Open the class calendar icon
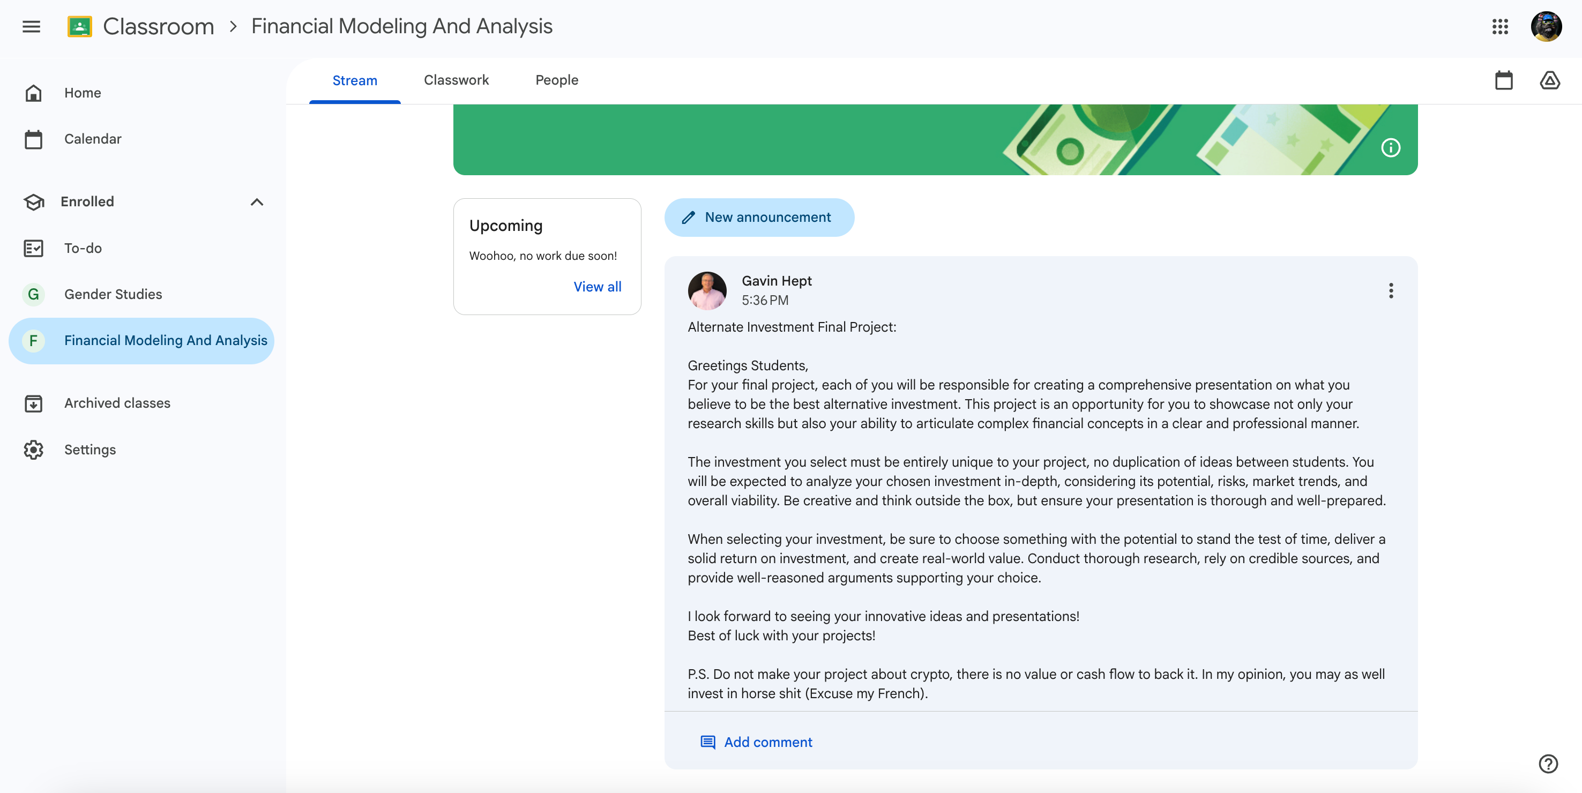This screenshot has height=793, width=1582. pyautogui.click(x=1504, y=80)
